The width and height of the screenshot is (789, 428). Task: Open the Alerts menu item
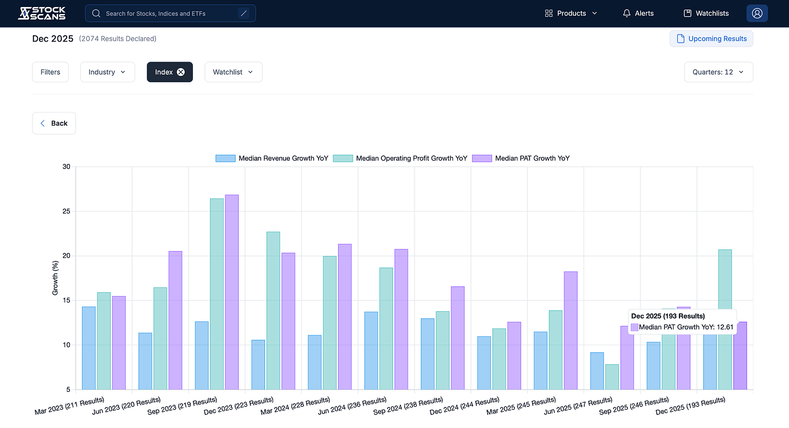click(638, 13)
